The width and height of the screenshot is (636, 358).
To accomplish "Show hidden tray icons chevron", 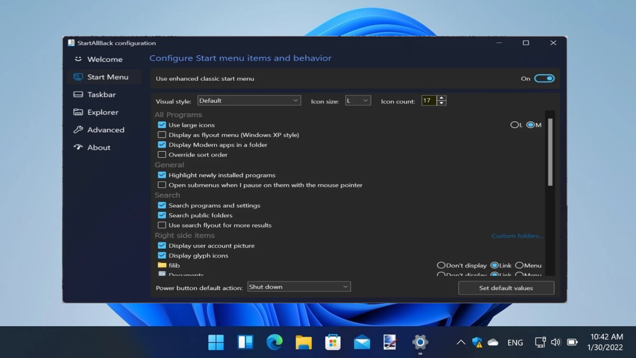I will click(x=461, y=342).
